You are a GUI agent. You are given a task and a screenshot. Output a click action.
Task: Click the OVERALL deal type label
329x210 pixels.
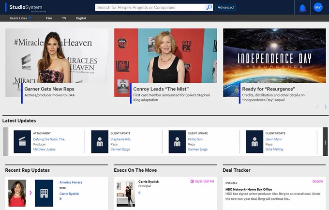pos(231,183)
